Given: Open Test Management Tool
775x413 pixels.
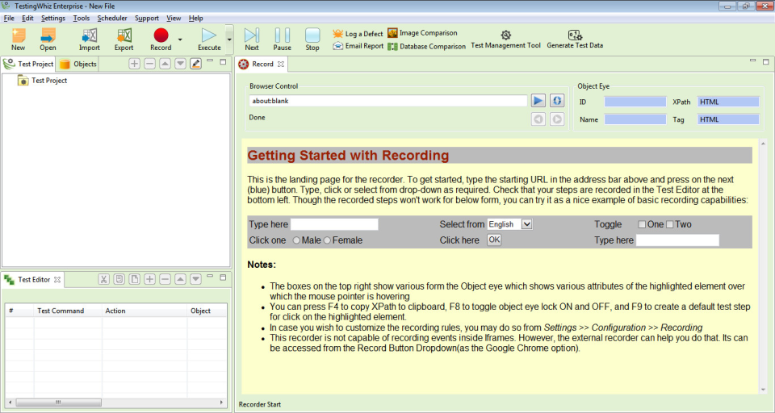Looking at the screenshot, I should (505, 39).
